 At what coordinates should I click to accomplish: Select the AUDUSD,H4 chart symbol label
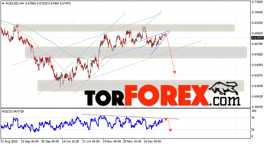(x=15, y=4)
